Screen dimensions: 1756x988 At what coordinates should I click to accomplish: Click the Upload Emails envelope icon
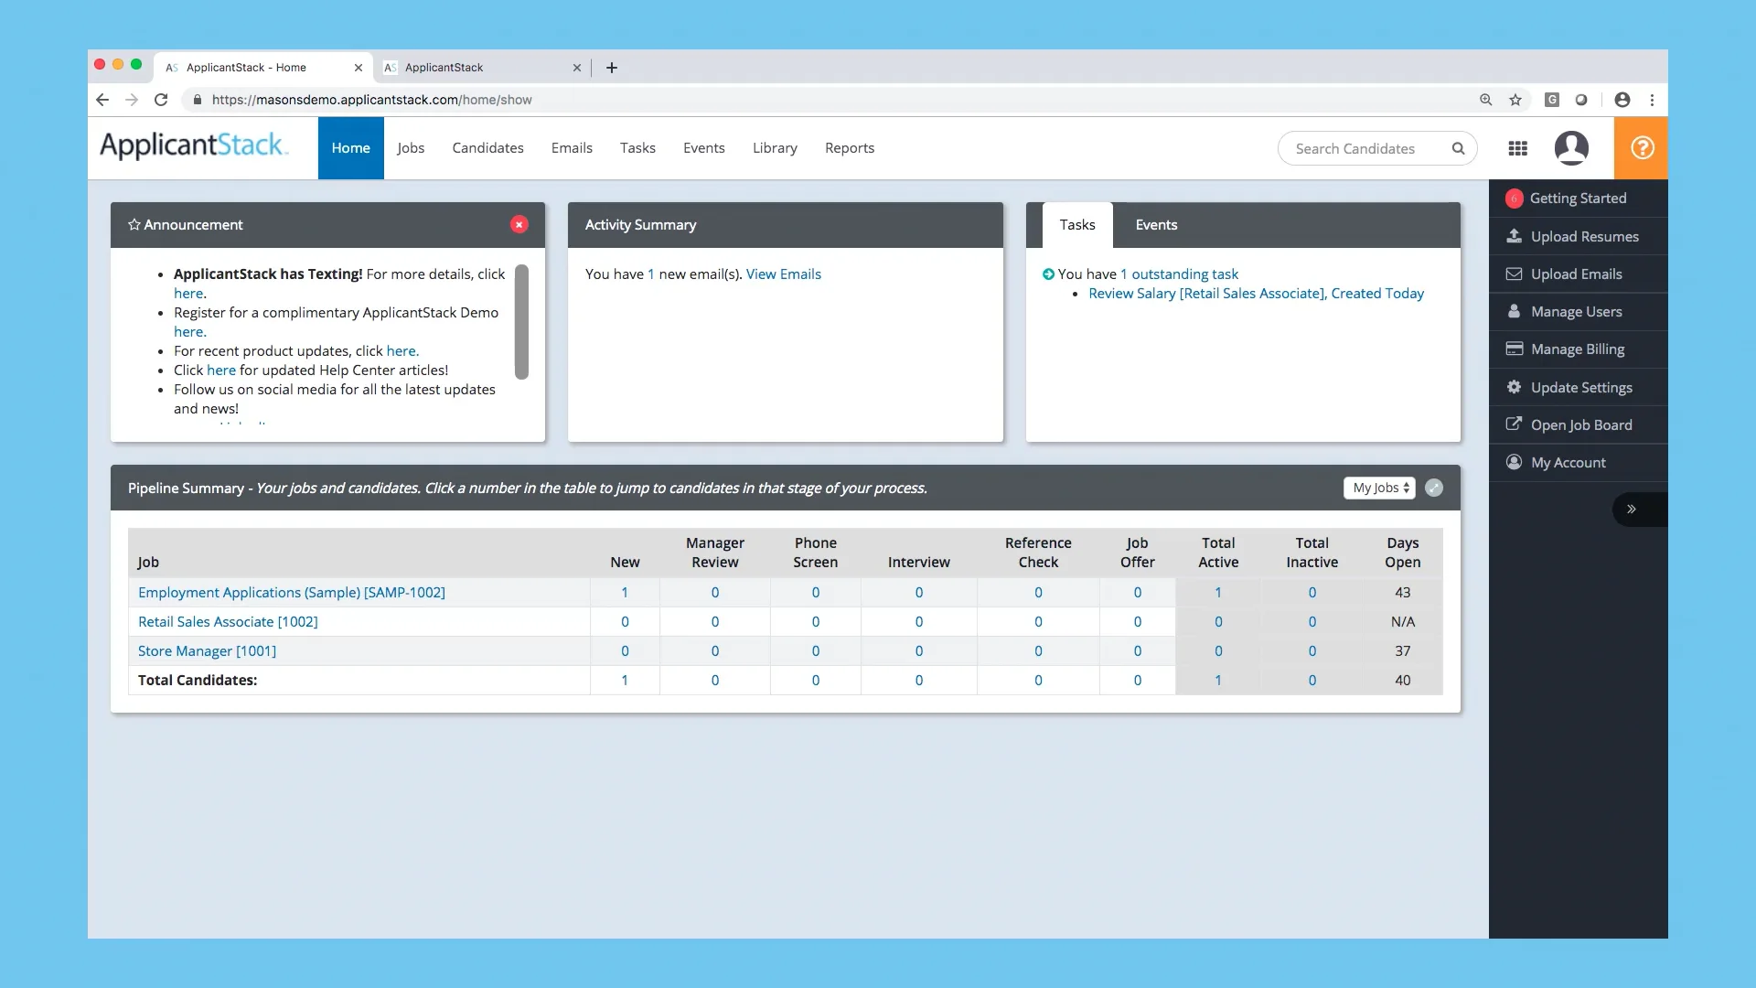click(1515, 274)
